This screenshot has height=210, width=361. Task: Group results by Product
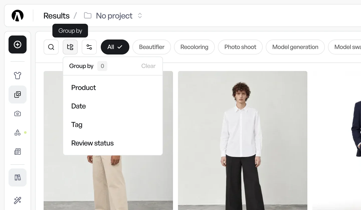[113, 87]
